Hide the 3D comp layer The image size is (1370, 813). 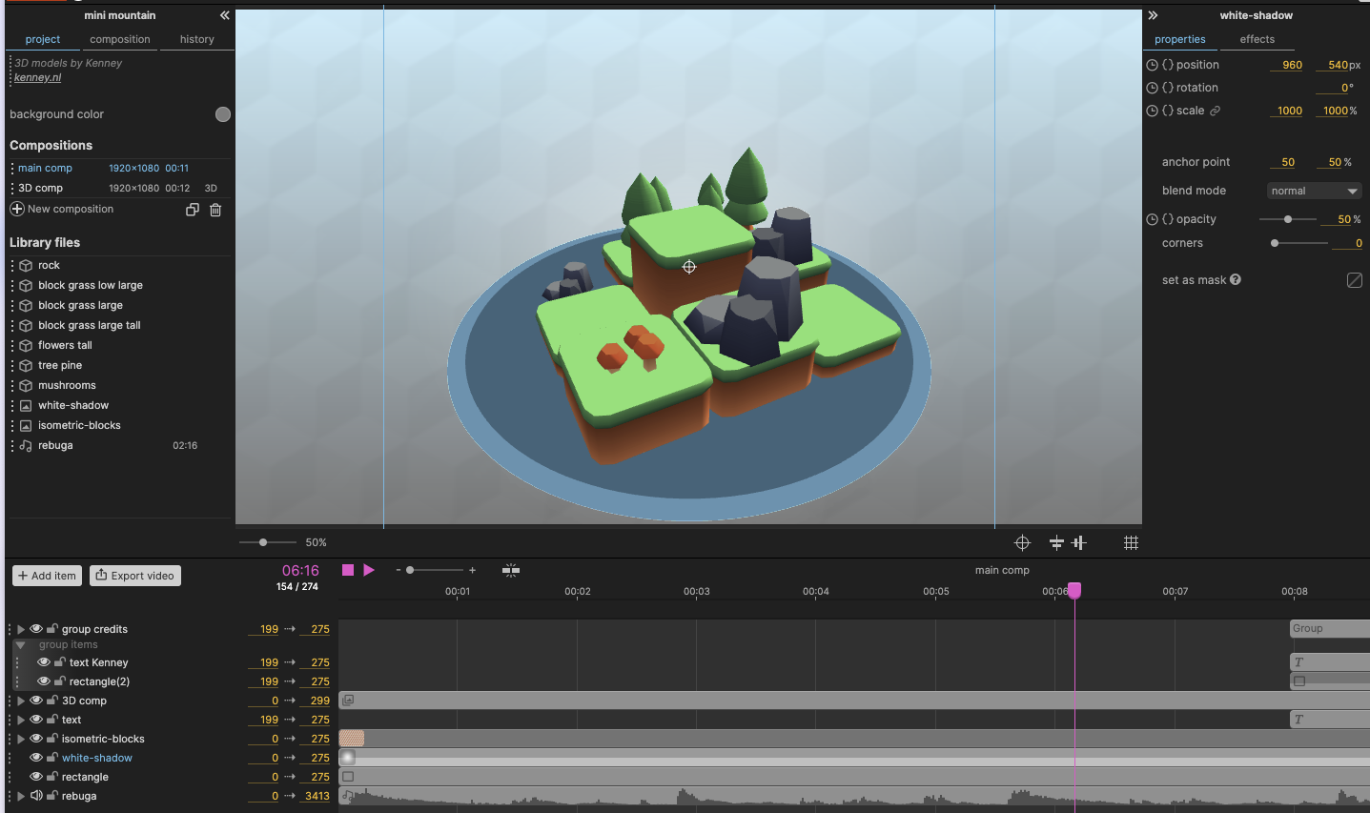tap(36, 701)
